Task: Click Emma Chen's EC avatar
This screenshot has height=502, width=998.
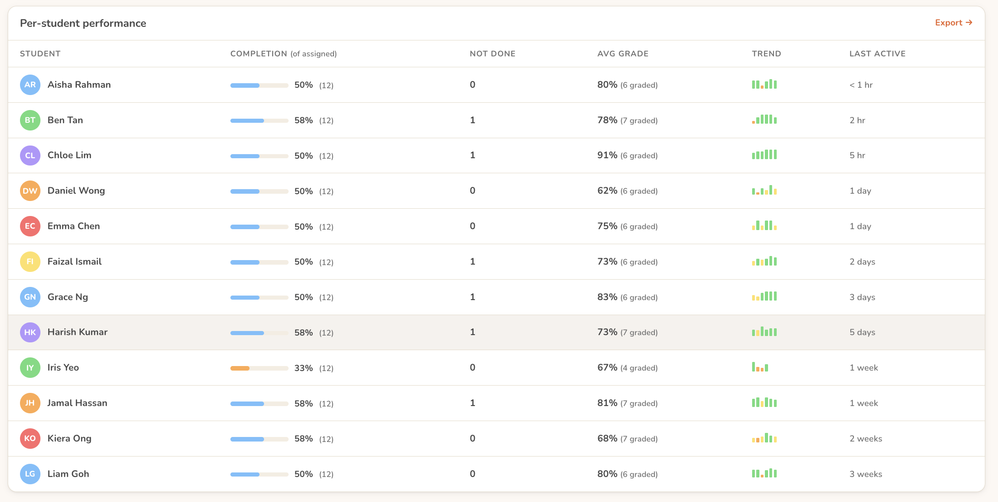Action: (x=30, y=226)
